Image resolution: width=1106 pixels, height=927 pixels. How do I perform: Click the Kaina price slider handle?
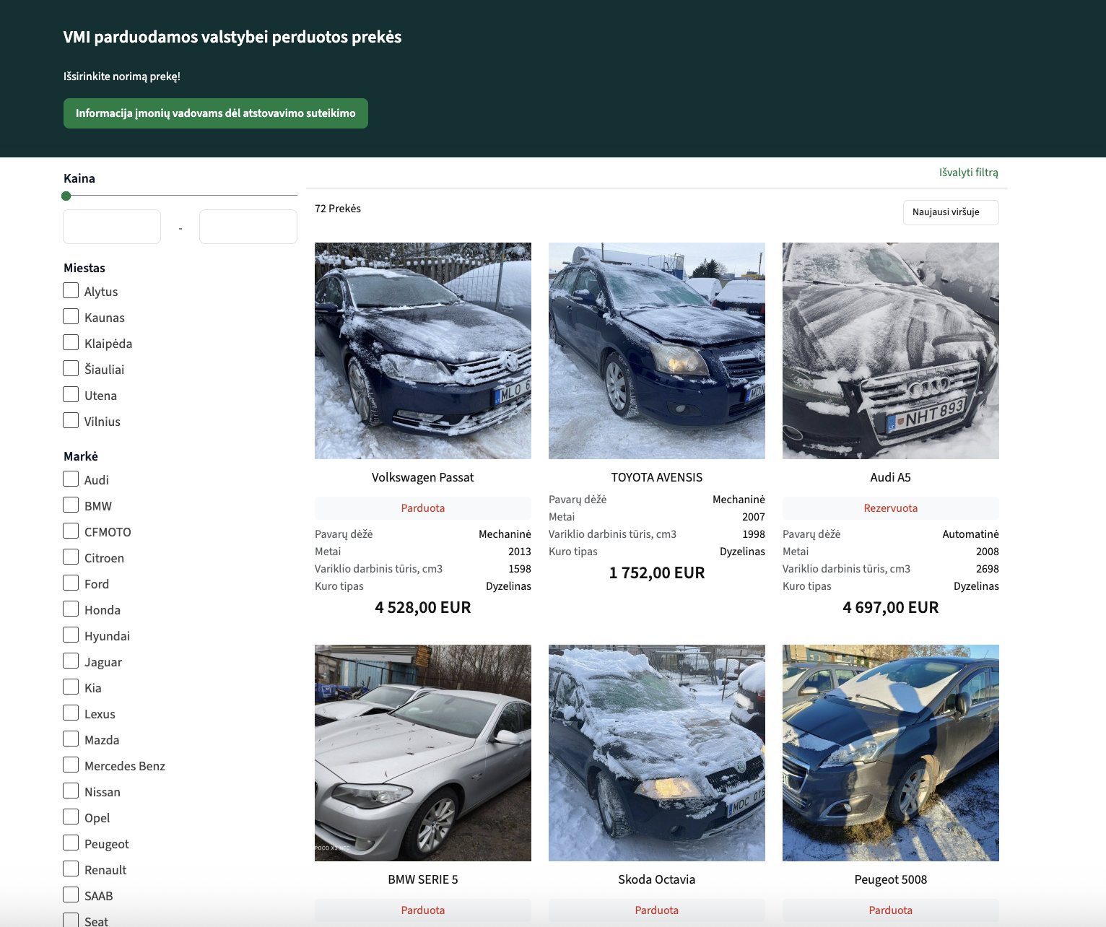pos(66,196)
